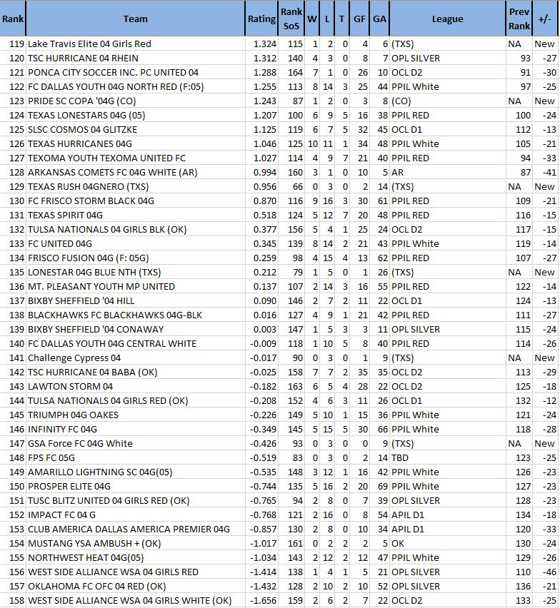Click MT. PLEASANT YOUTH MP UNITED cell

pos(136,287)
